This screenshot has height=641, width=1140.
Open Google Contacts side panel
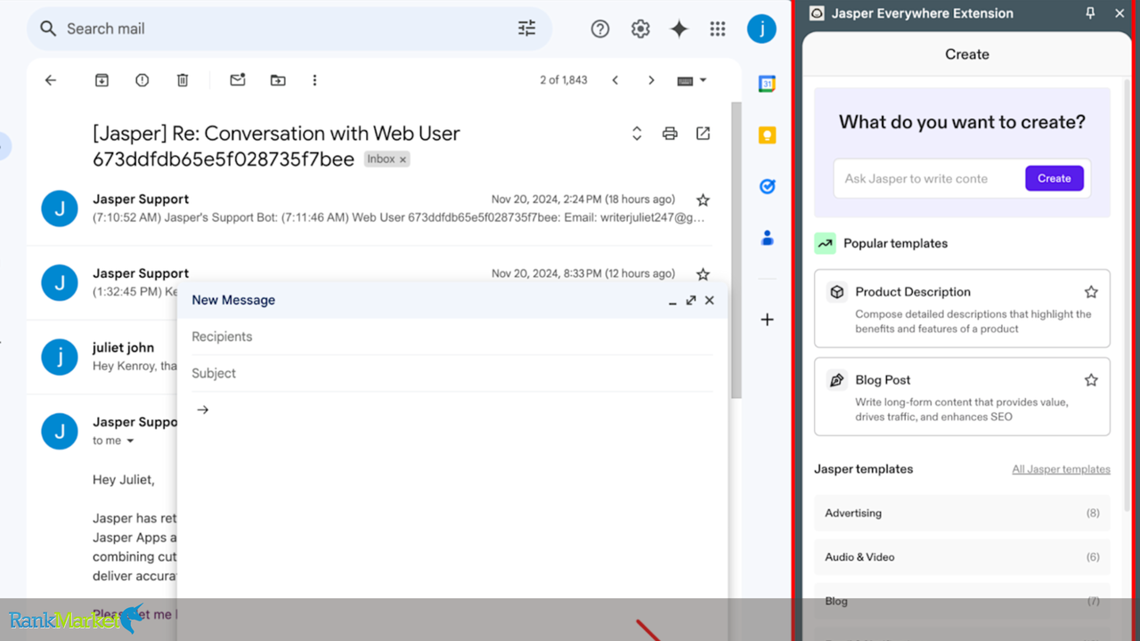point(767,238)
